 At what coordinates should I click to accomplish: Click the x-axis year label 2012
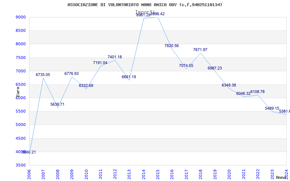point(115,174)
